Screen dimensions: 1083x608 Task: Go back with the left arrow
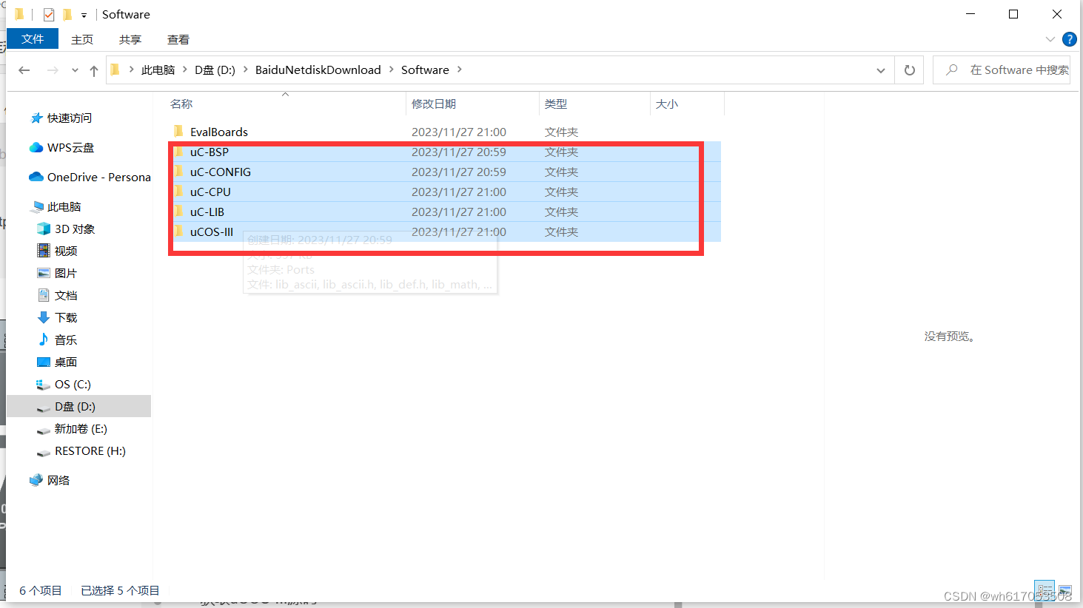click(24, 70)
